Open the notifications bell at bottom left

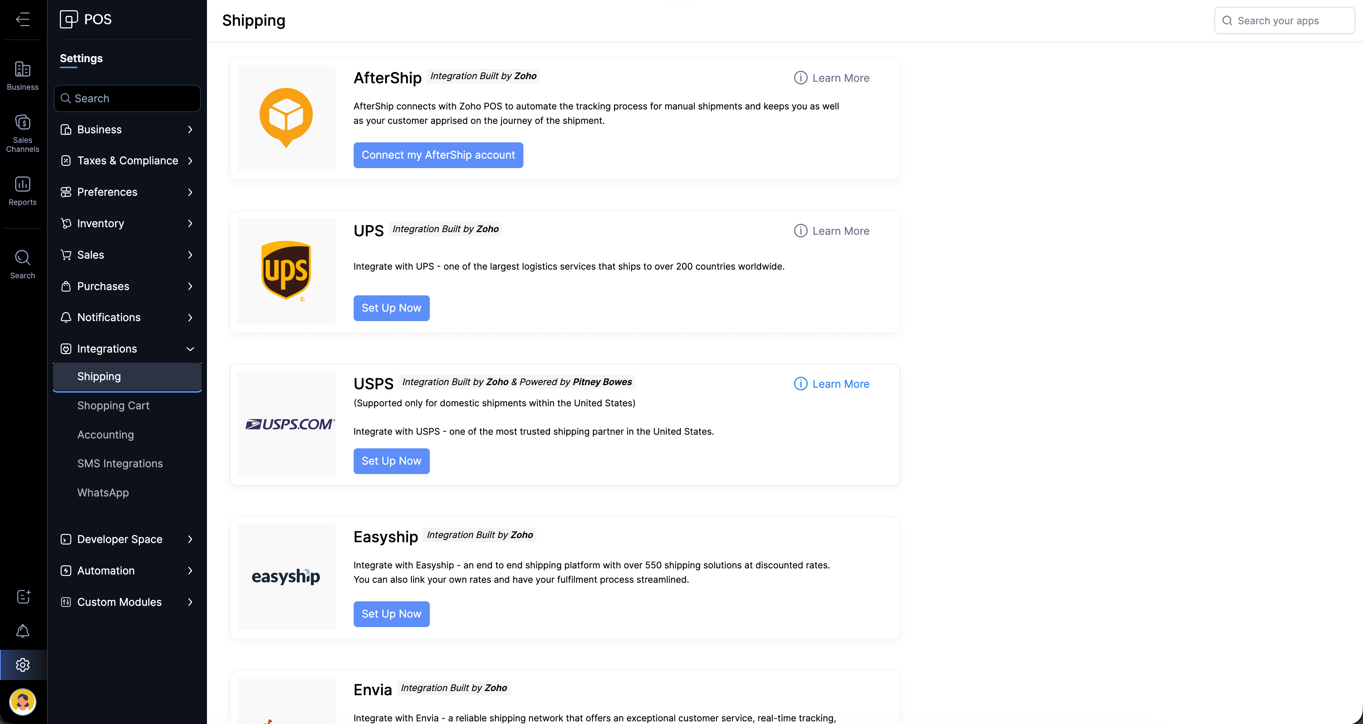point(23,631)
